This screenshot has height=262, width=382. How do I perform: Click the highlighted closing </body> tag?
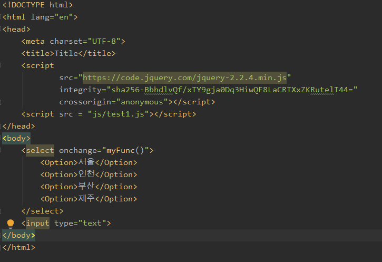19,236
